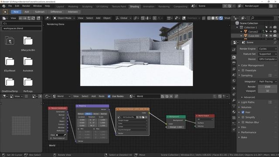Image resolution: width=279 pixels, height=157 pixels.
Task: Click the select box tool icon
Action: pyautogui.click(x=5, y=12)
